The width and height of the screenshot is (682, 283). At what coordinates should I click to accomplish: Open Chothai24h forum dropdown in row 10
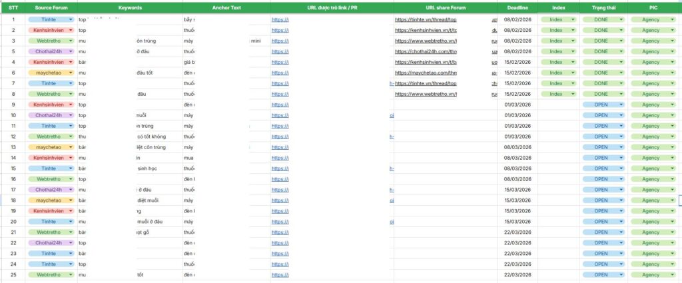tap(51, 115)
